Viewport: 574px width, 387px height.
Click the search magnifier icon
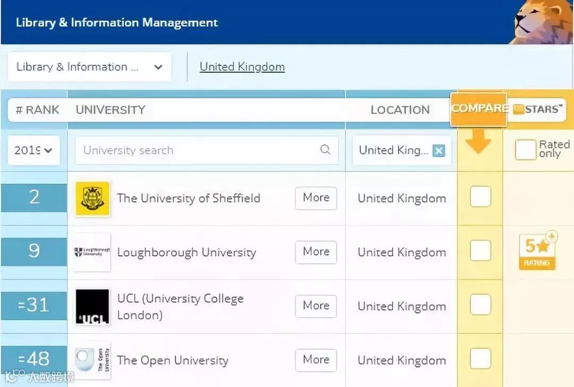point(325,150)
